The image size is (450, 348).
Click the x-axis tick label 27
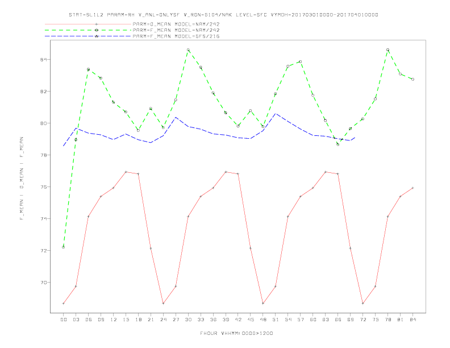(176, 320)
